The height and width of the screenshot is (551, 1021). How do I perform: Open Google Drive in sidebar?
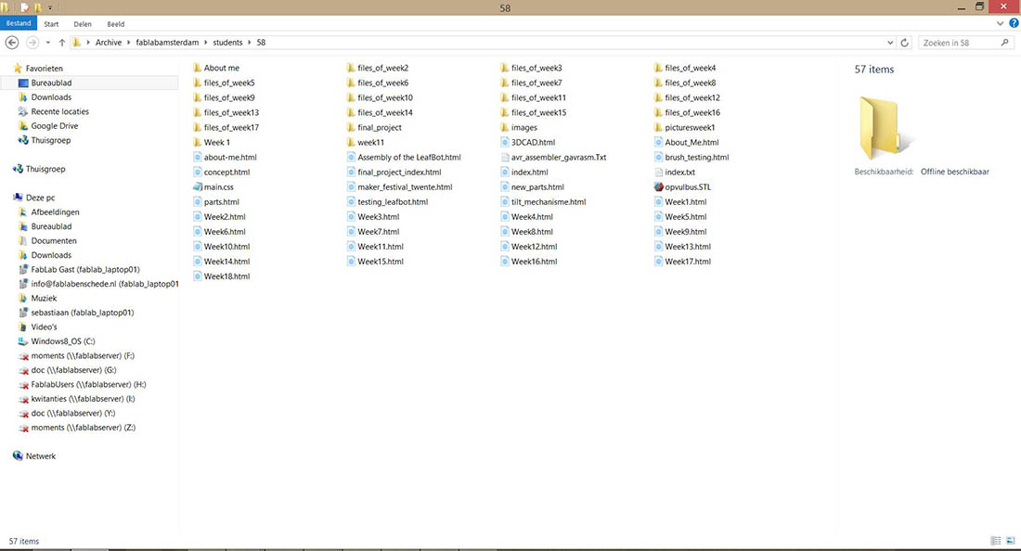(55, 125)
